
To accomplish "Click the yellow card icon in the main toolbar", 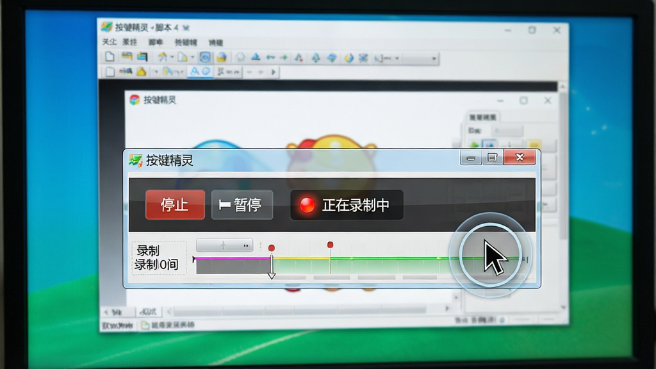I will tap(127, 56).
